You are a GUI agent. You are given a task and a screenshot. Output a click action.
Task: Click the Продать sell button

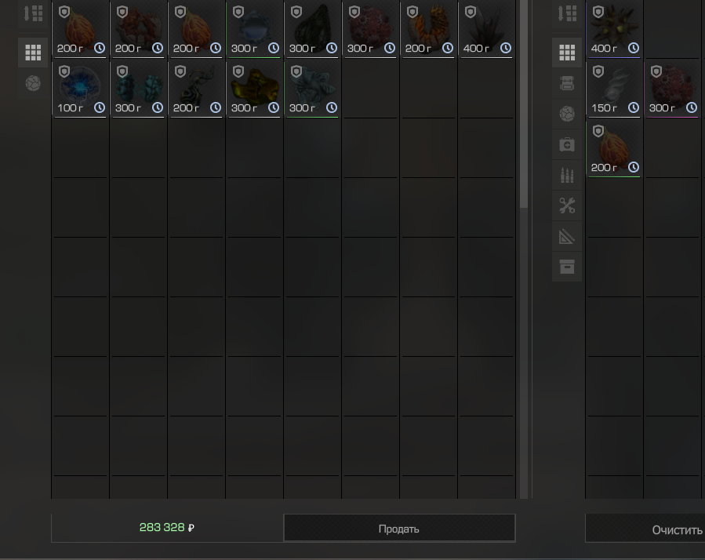coord(399,528)
